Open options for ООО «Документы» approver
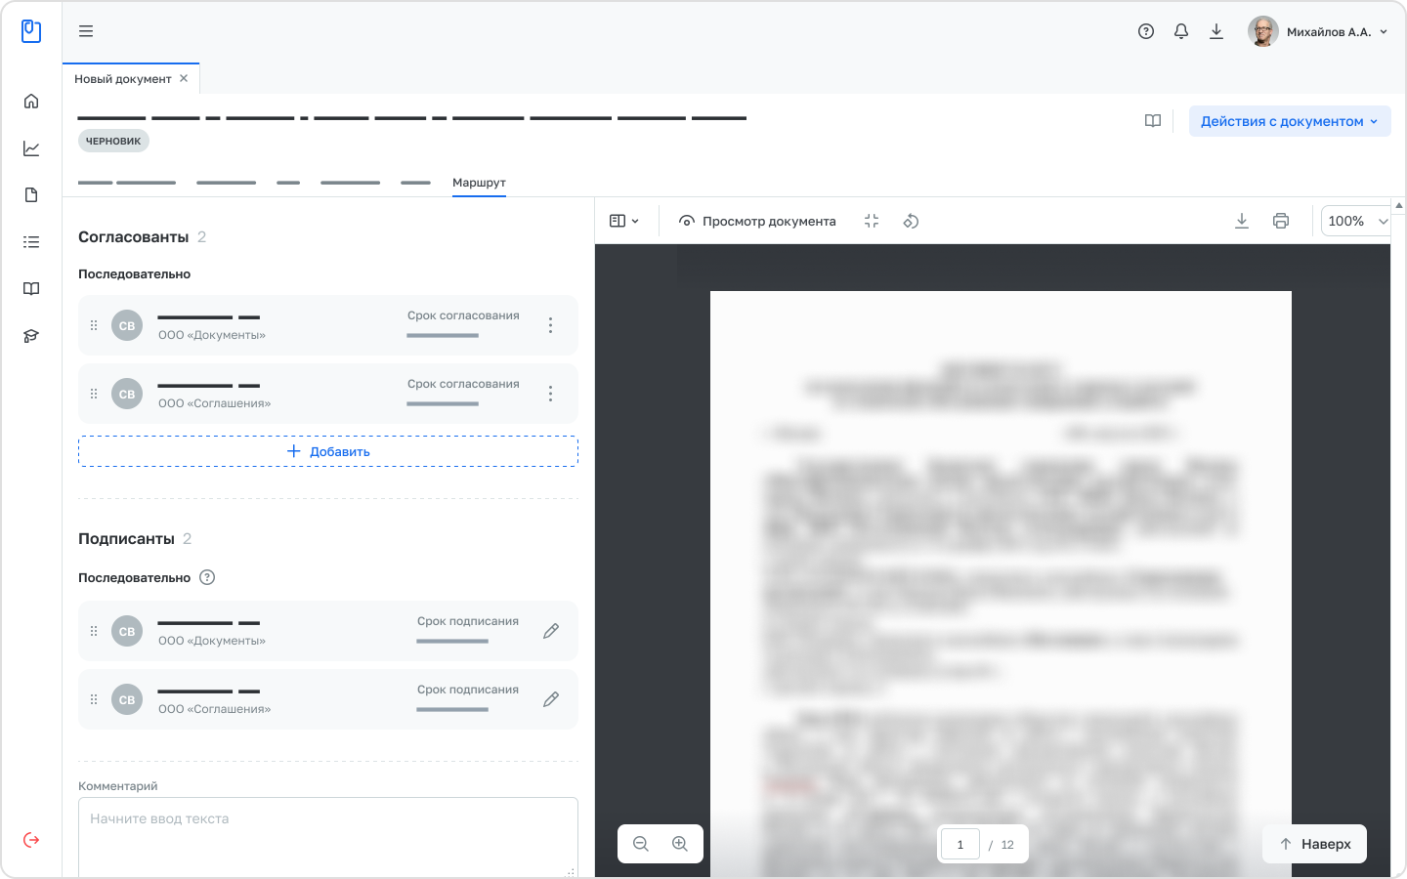 click(551, 325)
